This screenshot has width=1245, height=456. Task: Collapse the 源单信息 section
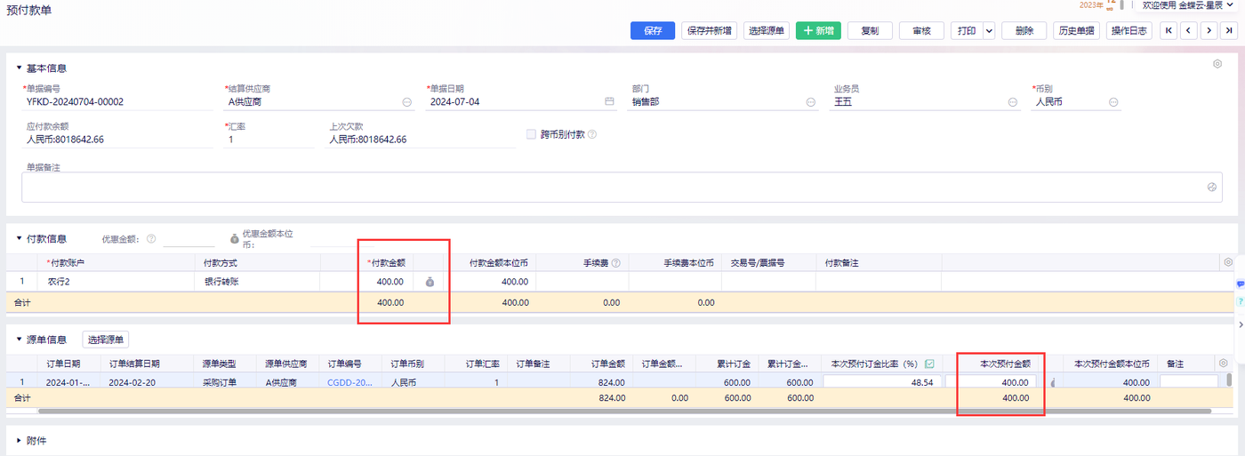[x=20, y=339]
